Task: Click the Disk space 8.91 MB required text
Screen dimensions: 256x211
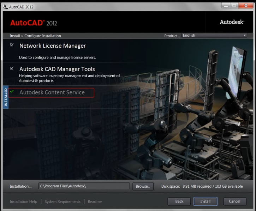Action: point(202,186)
